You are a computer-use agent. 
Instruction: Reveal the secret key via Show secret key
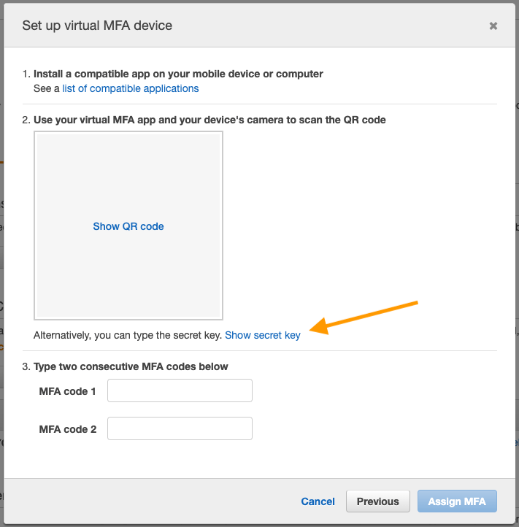click(262, 335)
